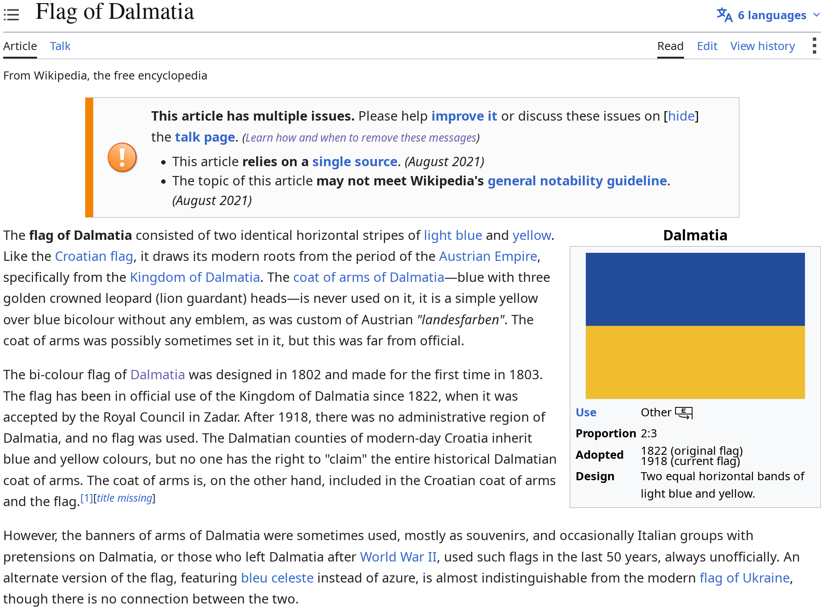Select the Read tab

[670, 46]
